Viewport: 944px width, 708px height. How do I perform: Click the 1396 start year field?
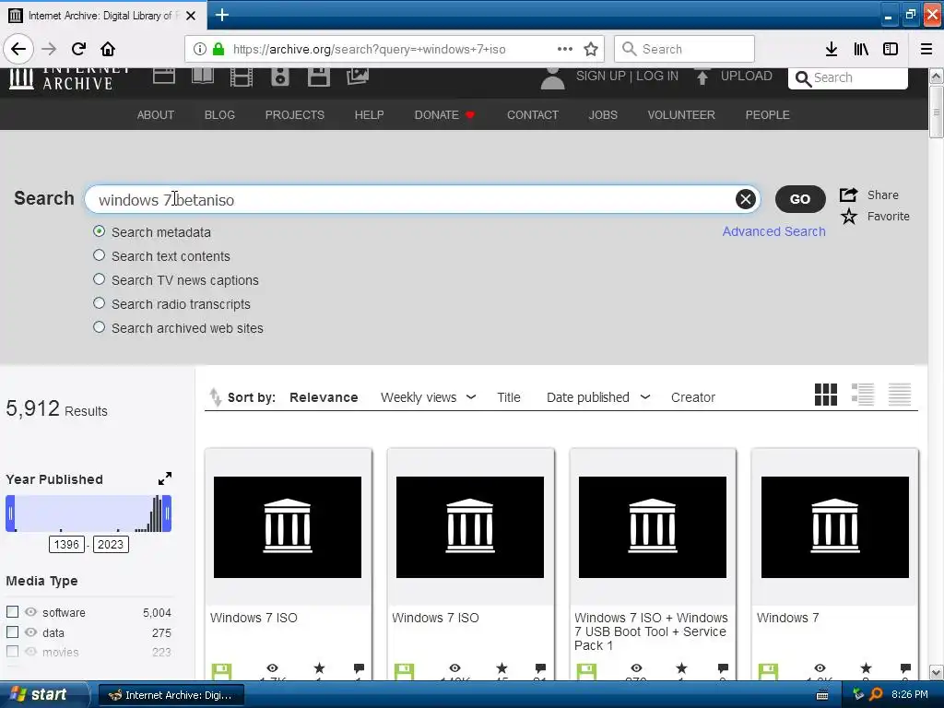tap(66, 544)
